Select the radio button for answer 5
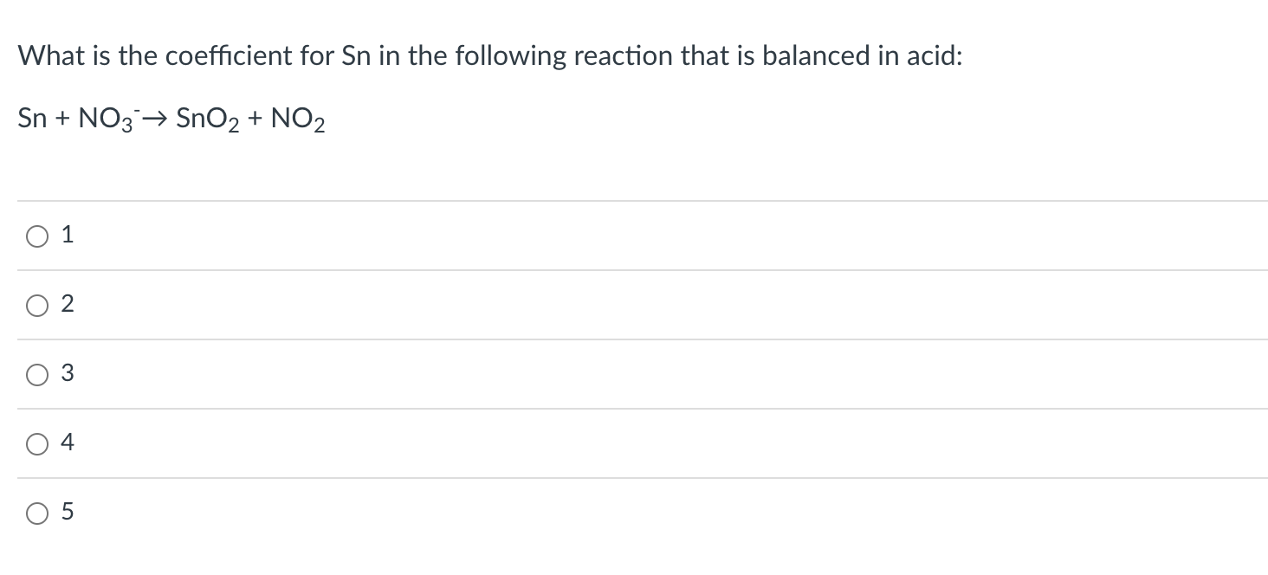This screenshot has height=575, width=1268. click(x=36, y=513)
